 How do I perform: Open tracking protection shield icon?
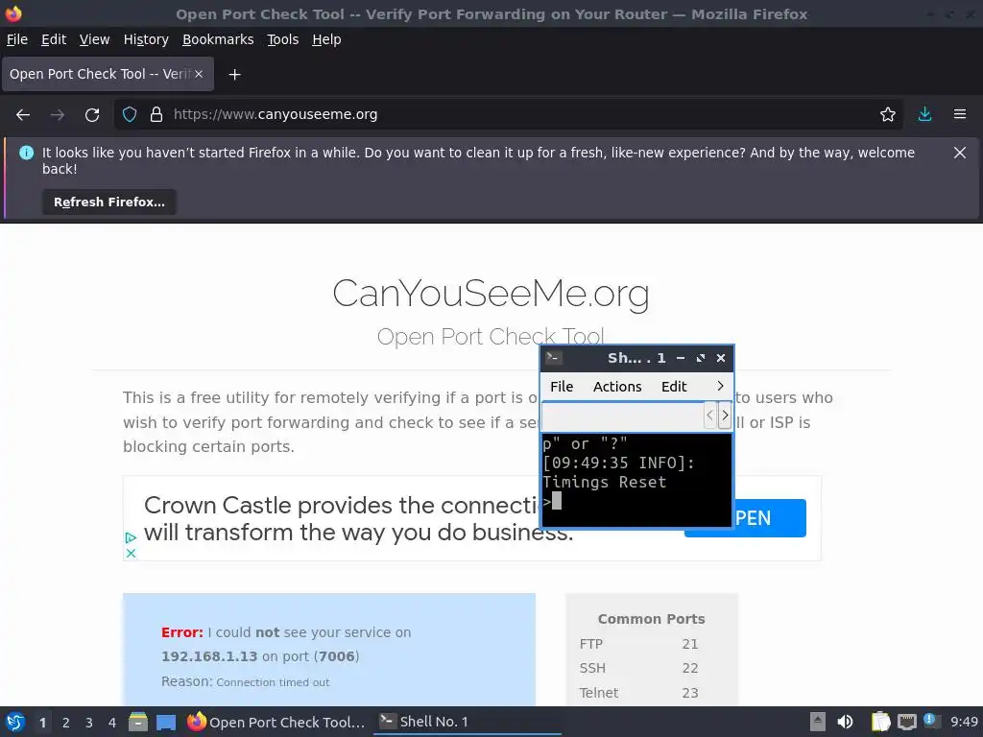tap(130, 115)
